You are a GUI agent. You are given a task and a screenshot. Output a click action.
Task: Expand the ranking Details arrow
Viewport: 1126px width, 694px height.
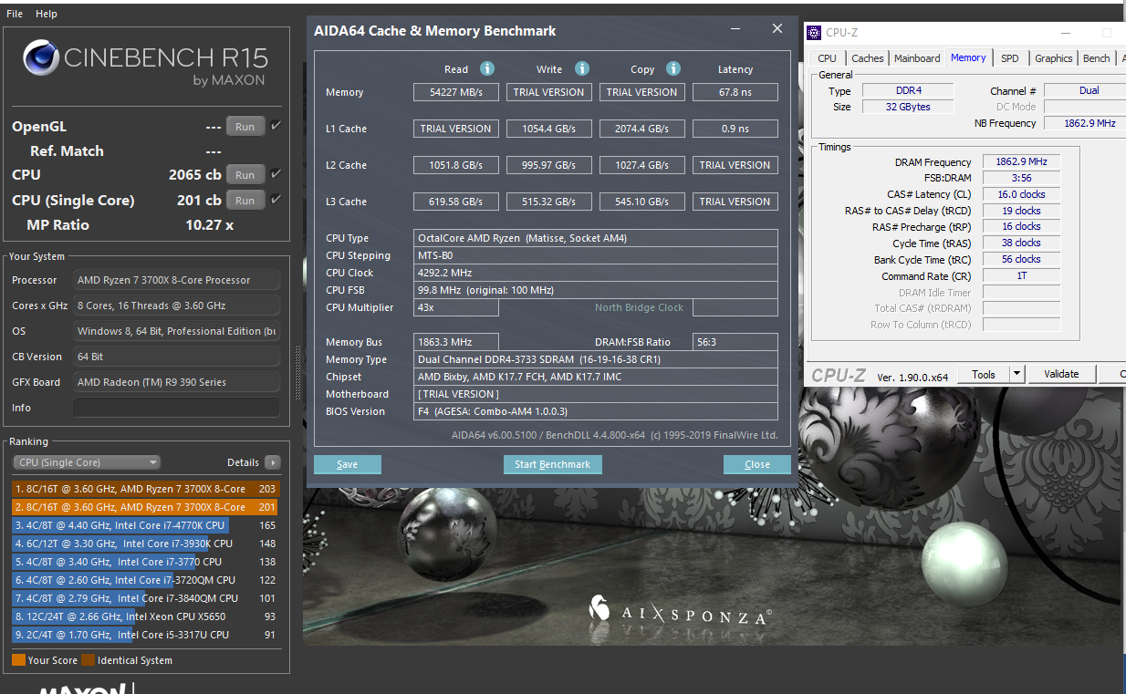[x=272, y=462]
